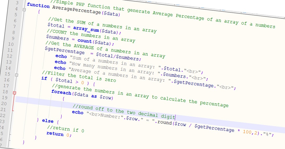The image size is (285, 149).
Task: Click the "AveragePercentage($data)" function name
Action: coord(86,11)
